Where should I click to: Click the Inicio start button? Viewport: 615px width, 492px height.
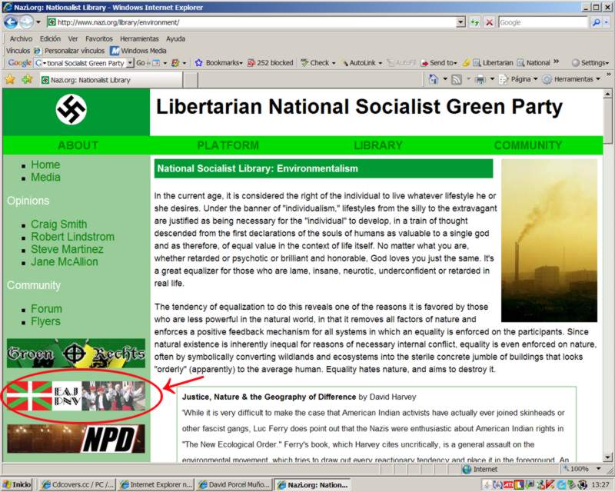[16, 485]
